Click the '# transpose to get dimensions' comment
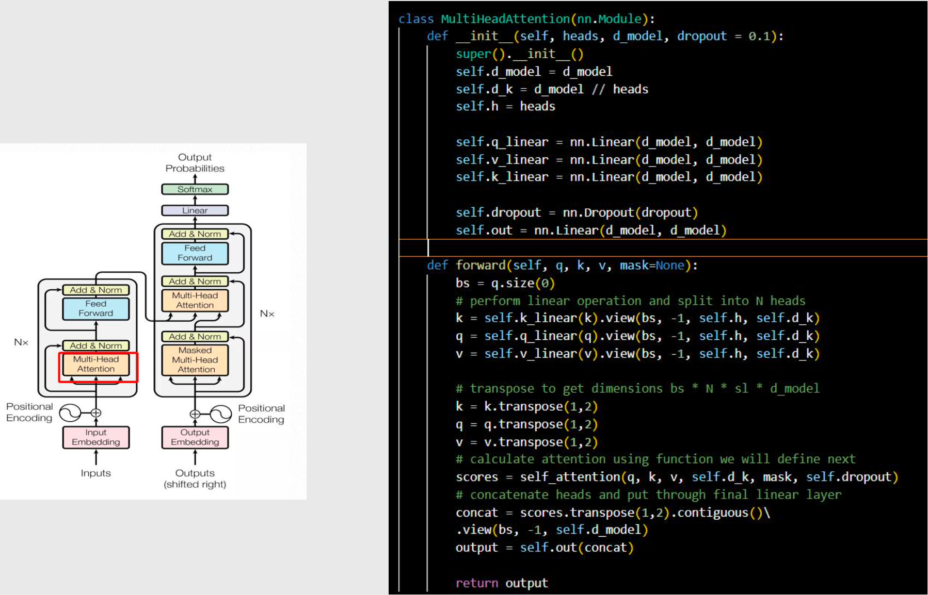Image resolution: width=928 pixels, height=595 pixels. (637, 388)
